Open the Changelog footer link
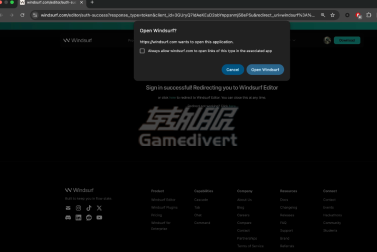377x252 pixels. [x=288, y=207]
